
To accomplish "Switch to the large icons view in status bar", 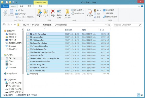I will 142,95.
